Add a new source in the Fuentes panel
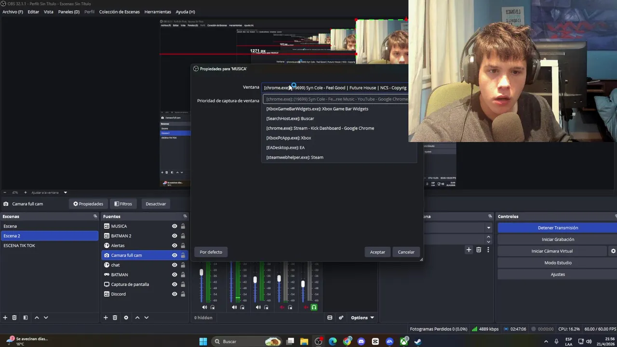Image resolution: width=617 pixels, height=347 pixels. pyautogui.click(x=106, y=318)
